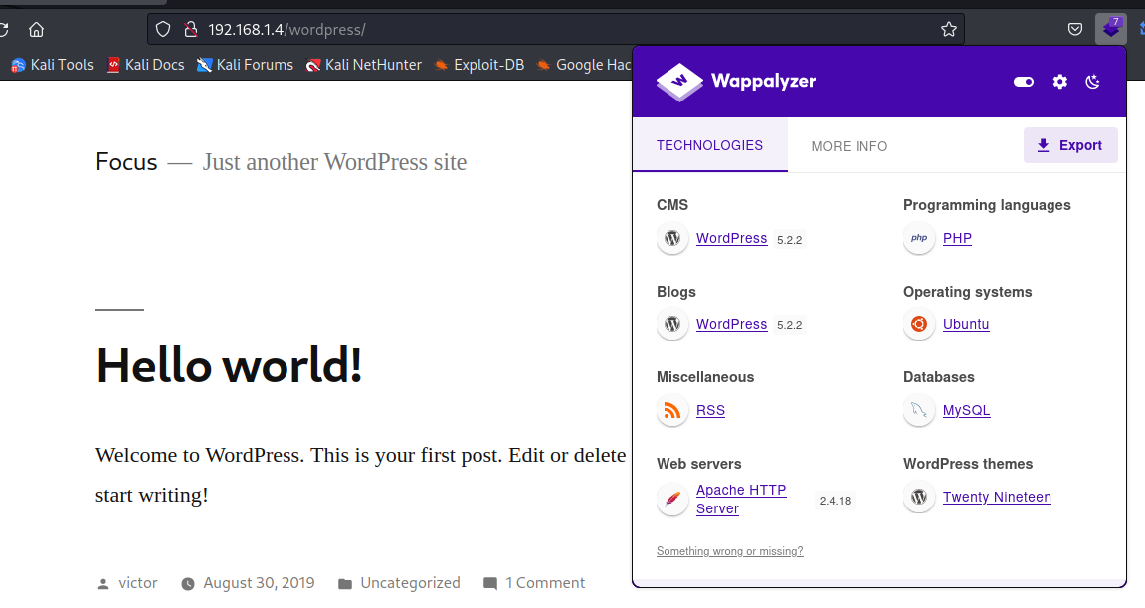The height and width of the screenshot is (608, 1145).
Task: Click the Databases heading
Action: click(x=939, y=377)
